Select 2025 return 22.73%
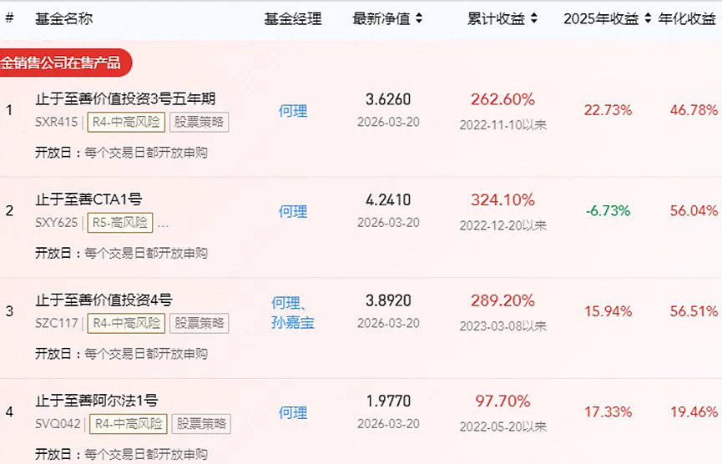Image resolution: width=722 pixels, height=464 pixels. (x=608, y=110)
